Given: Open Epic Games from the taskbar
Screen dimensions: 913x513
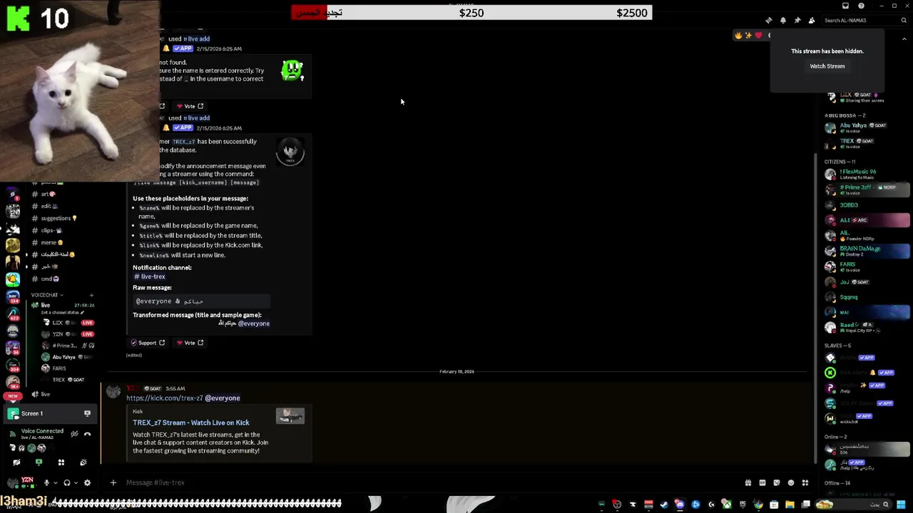Looking at the screenshot, I should (x=743, y=504).
